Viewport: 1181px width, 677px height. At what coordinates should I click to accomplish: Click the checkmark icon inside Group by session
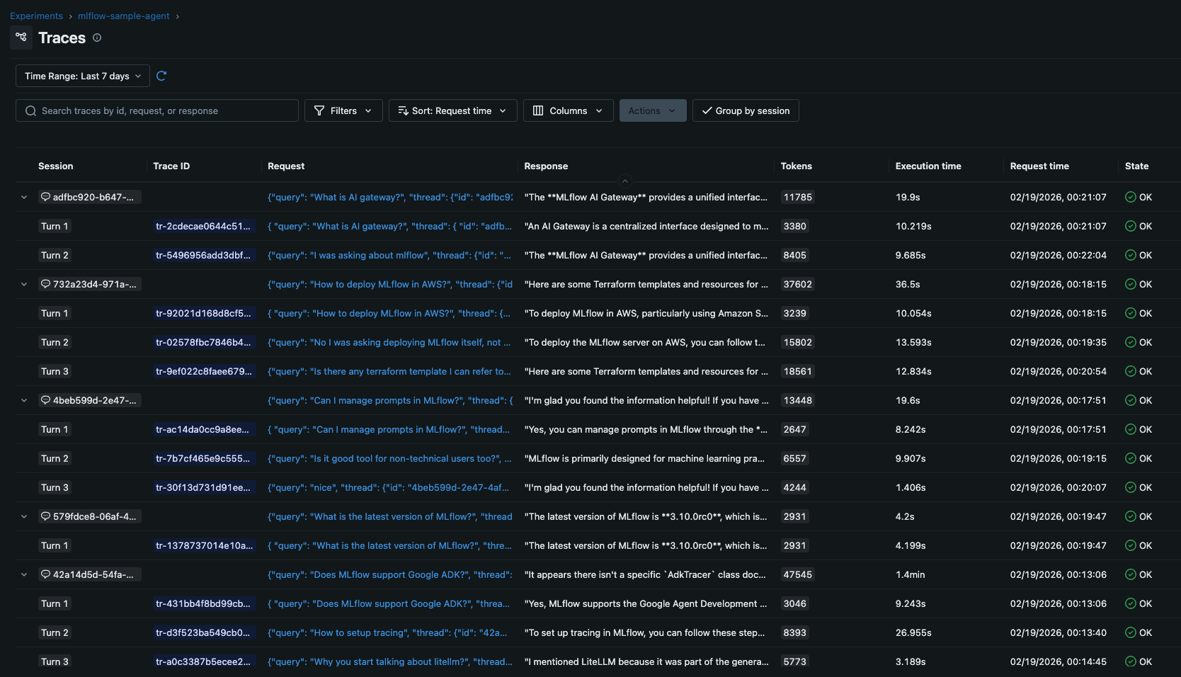pyautogui.click(x=707, y=110)
